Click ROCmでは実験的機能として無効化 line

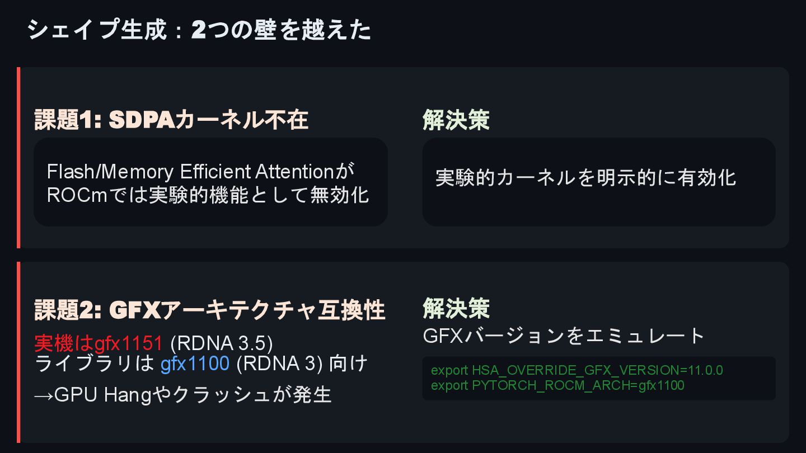coord(208,195)
